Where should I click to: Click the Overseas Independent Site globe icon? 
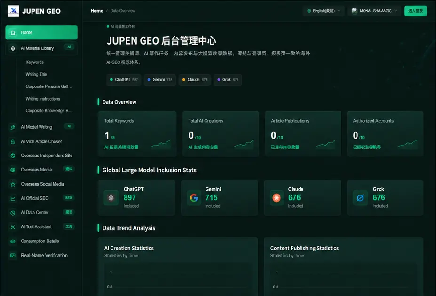[x=13, y=156]
